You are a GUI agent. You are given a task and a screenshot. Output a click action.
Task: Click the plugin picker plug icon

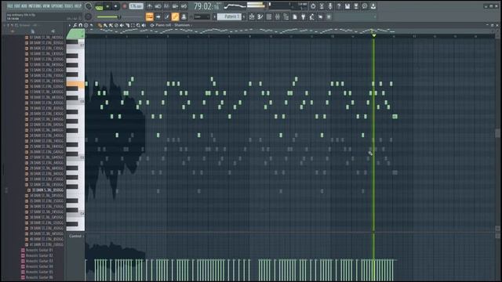click(303, 16)
